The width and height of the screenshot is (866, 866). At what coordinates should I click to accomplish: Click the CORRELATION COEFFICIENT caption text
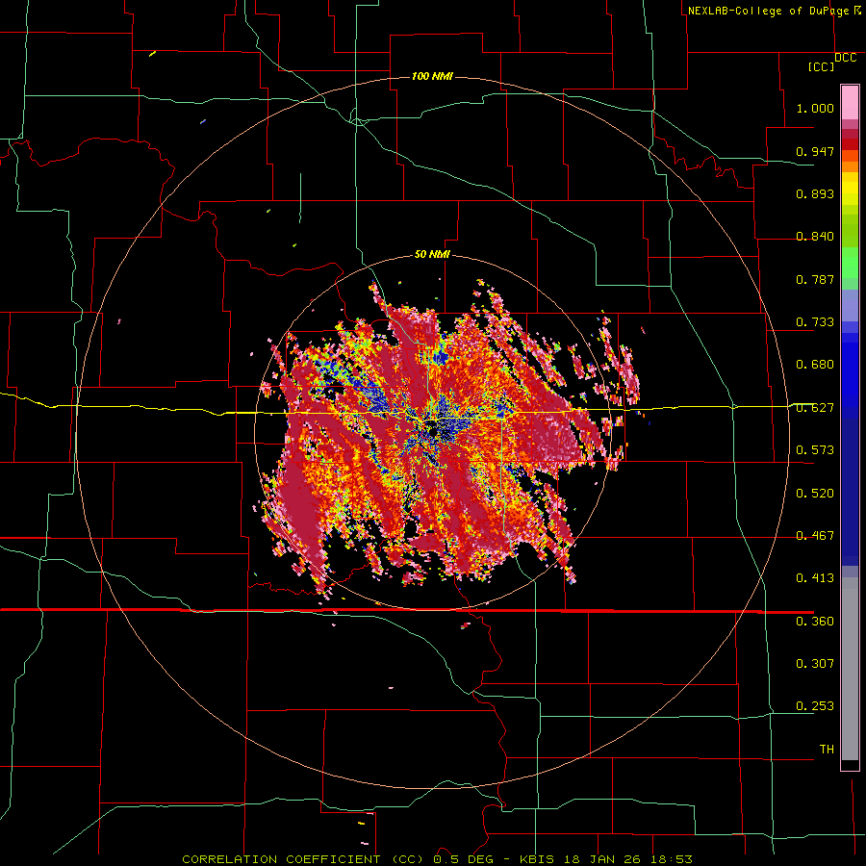303,859
